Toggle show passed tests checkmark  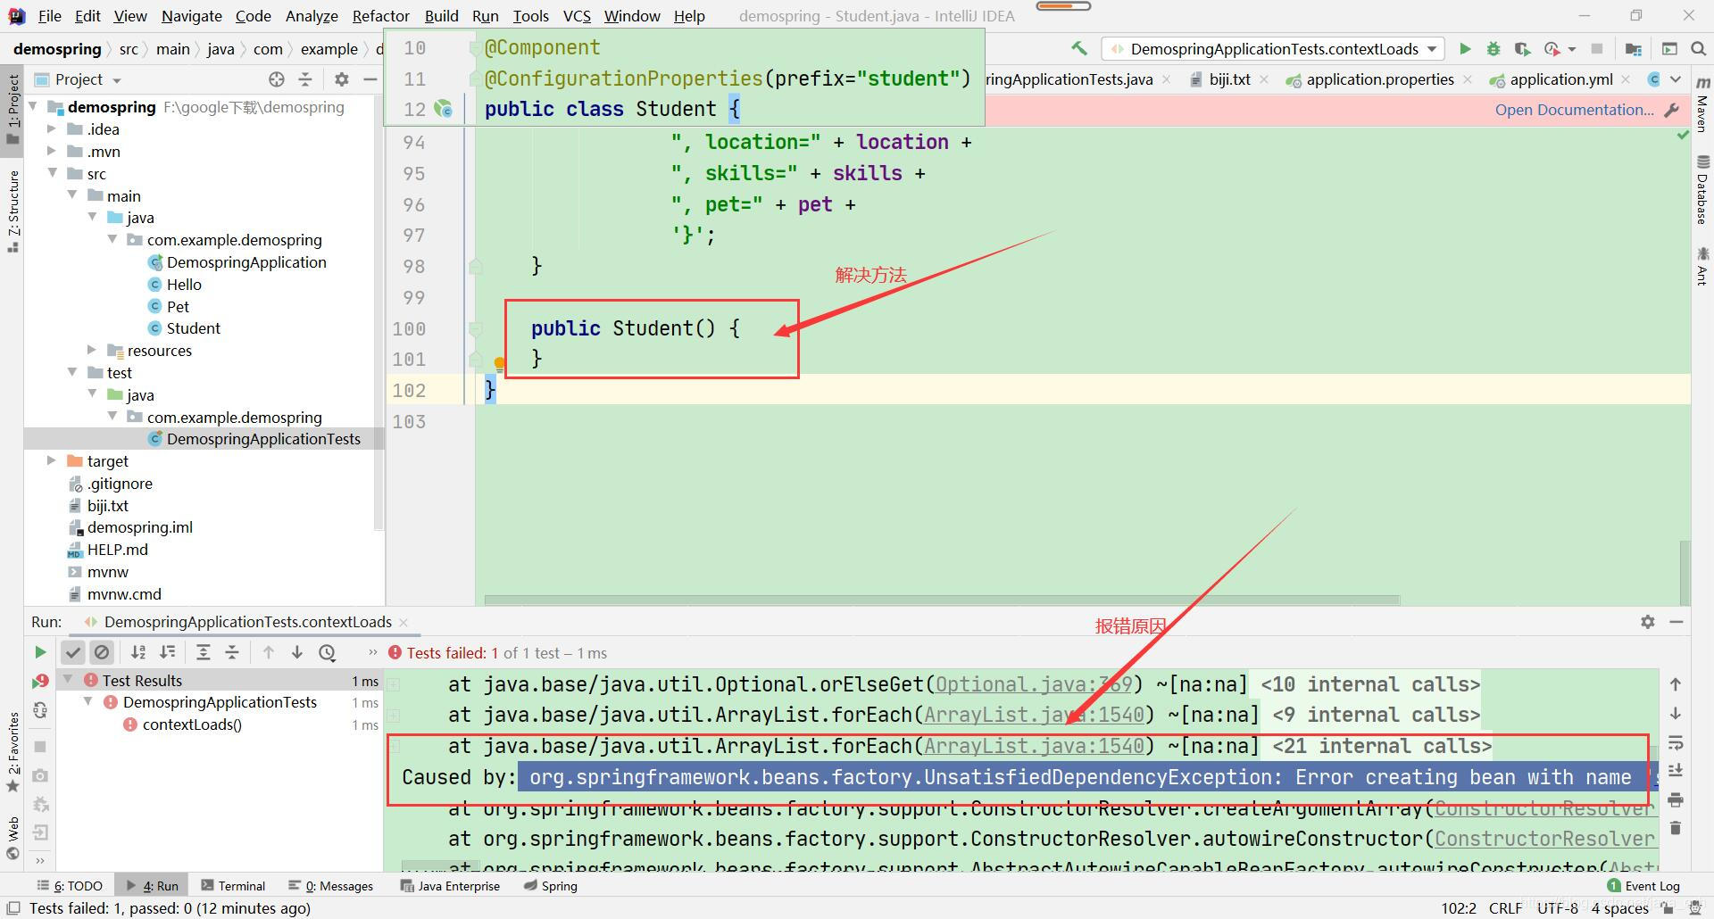(x=73, y=652)
